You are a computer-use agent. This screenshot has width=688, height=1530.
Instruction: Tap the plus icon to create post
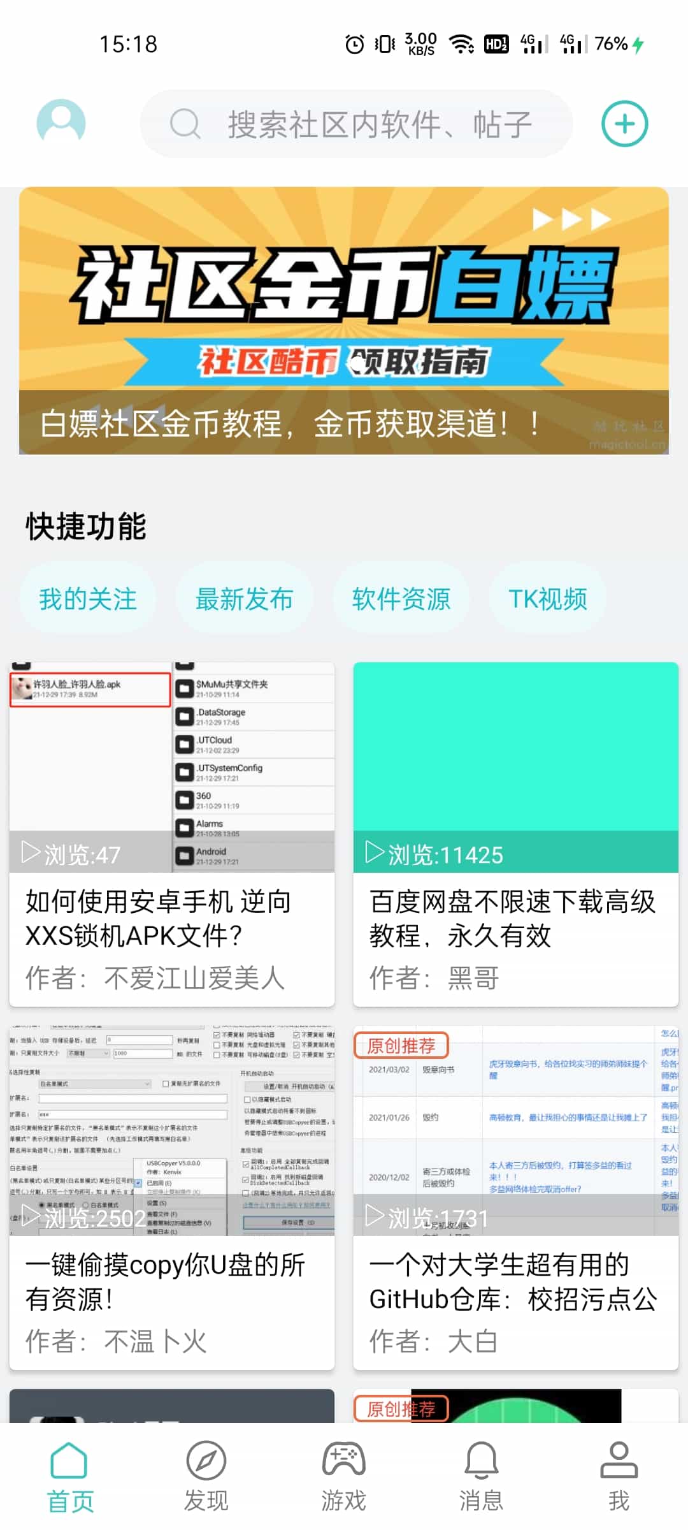pyautogui.click(x=625, y=124)
